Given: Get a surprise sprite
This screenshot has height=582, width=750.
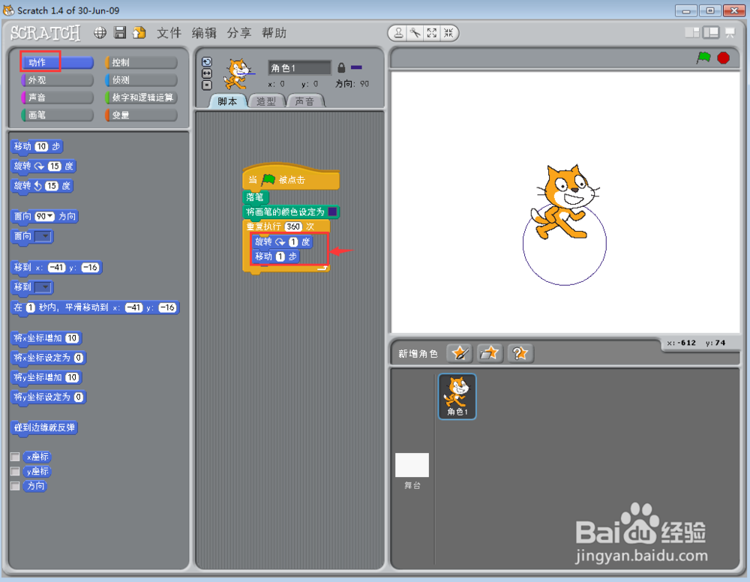Looking at the screenshot, I should (520, 353).
